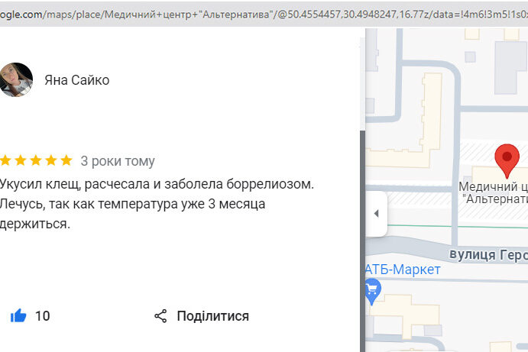Click the red location pin on the map
The height and width of the screenshot is (352, 528).
[506, 160]
